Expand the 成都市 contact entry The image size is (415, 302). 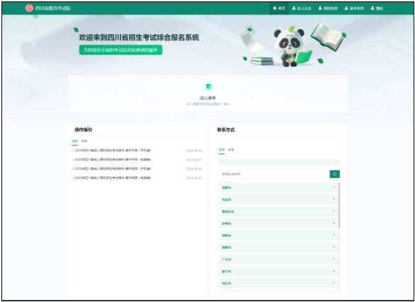point(278,187)
